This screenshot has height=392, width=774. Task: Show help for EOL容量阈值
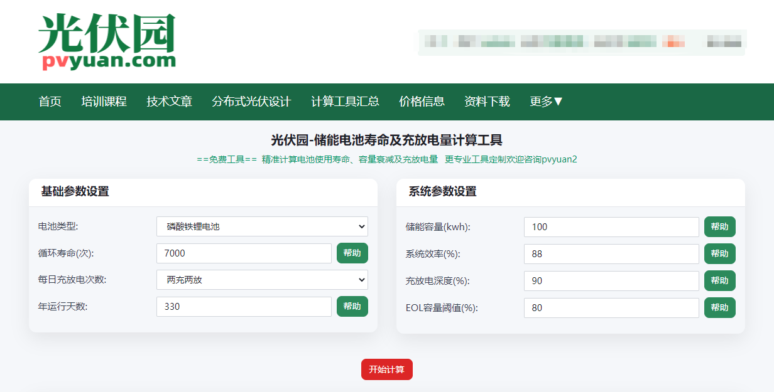point(719,308)
